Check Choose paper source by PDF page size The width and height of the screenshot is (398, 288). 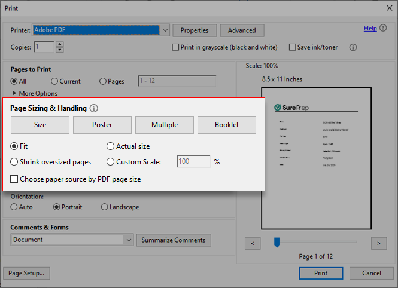(14, 179)
